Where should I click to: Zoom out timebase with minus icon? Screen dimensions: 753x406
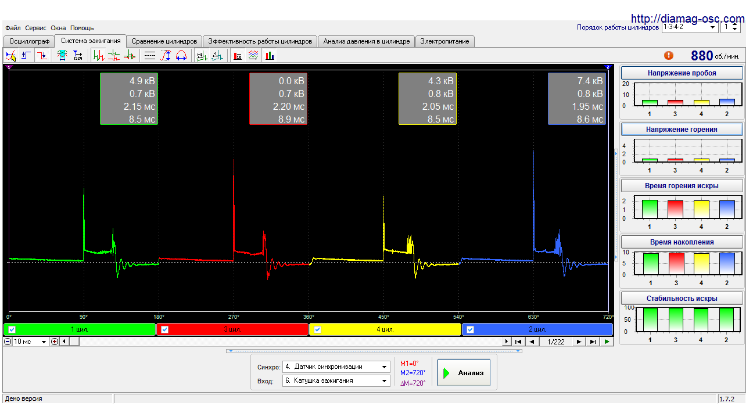8,342
